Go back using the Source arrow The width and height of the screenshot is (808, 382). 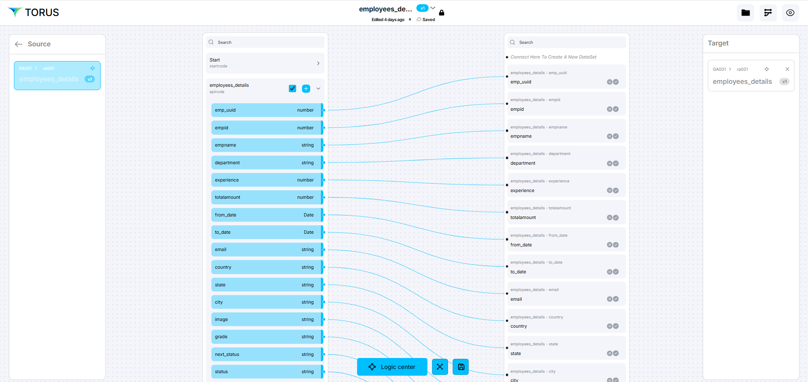[19, 44]
